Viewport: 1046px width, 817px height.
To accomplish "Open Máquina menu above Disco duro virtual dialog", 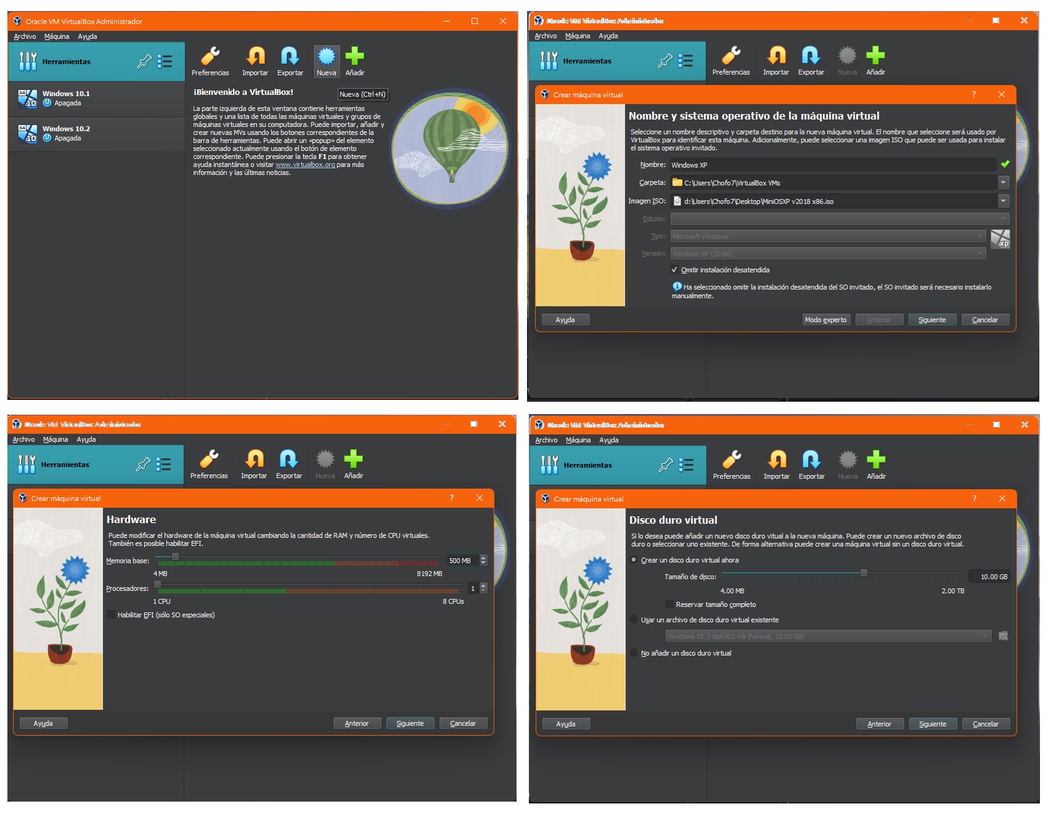I will point(578,440).
